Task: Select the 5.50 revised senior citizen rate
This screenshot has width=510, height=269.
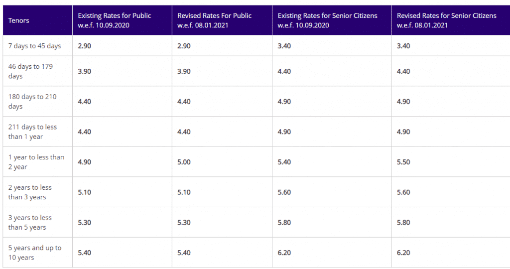Action: pos(403,162)
